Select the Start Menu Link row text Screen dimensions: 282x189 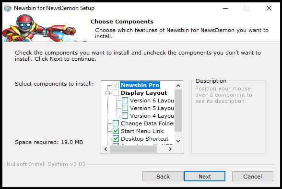(142, 131)
